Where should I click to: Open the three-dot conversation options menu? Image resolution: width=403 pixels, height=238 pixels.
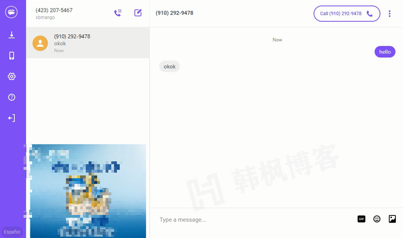point(390,14)
